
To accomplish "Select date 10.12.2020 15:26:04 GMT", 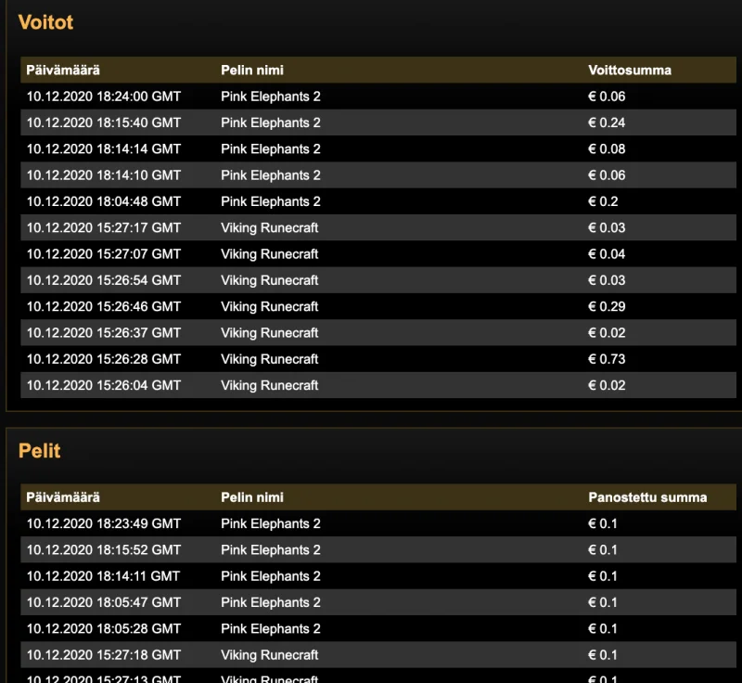I will point(104,385).
